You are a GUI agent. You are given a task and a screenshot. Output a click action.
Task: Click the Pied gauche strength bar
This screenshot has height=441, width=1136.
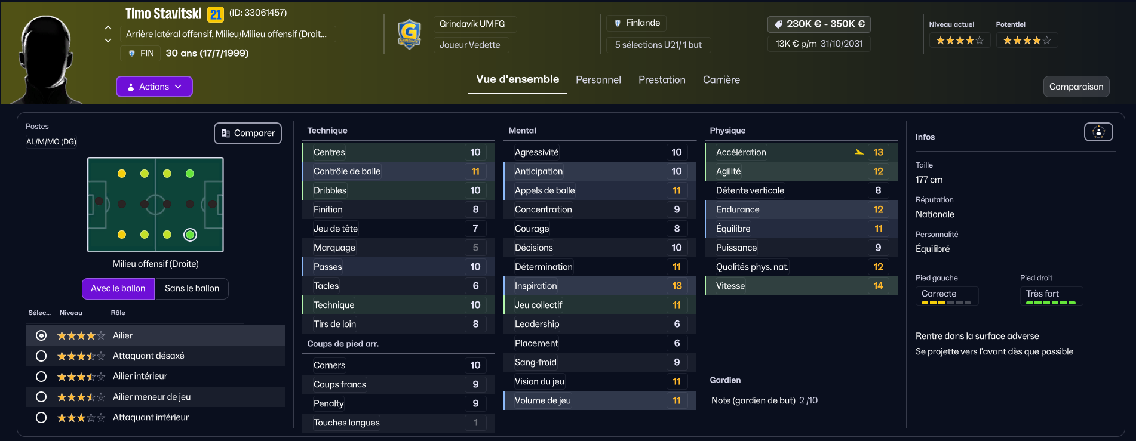pos(946,303)
